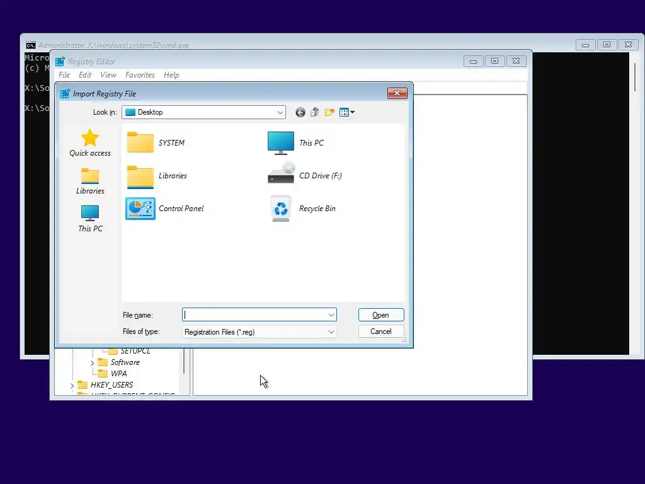The width and height of the screenshot is (645, 484).
Task: Open the View Menu icon dropdown
Action: point(347,112)
